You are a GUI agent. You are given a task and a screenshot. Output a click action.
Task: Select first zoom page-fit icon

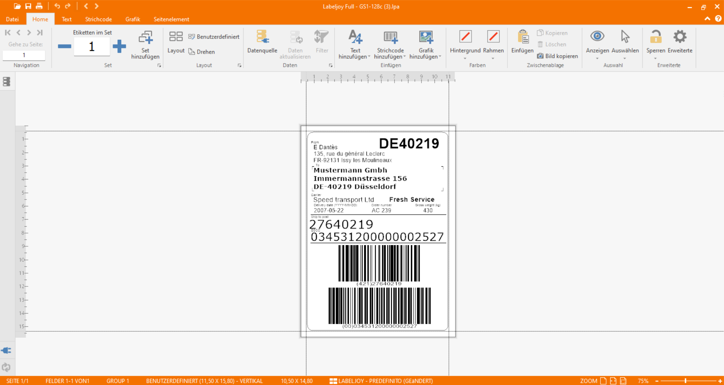pos(603,381)
